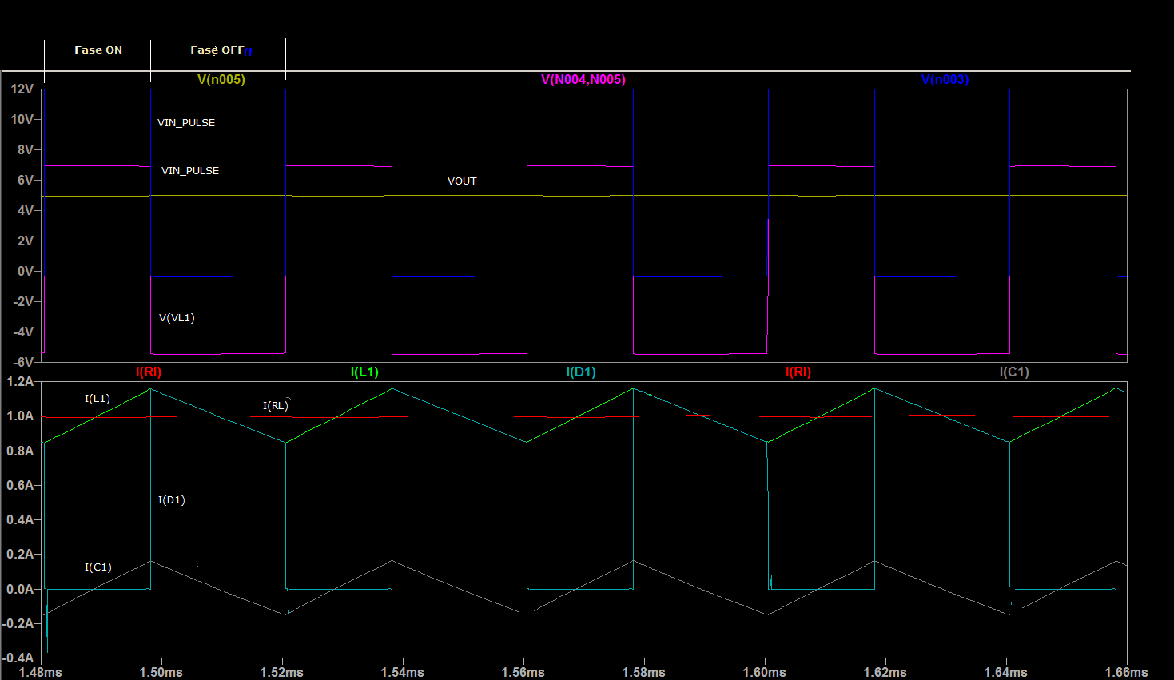Click the V(VL1) annotation text
This screenshot has height=680, width=1174.
point(177,317)
